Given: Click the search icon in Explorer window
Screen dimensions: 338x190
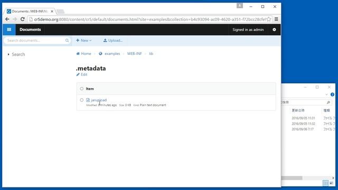Looking at the screenshot, I should (328, 102).
